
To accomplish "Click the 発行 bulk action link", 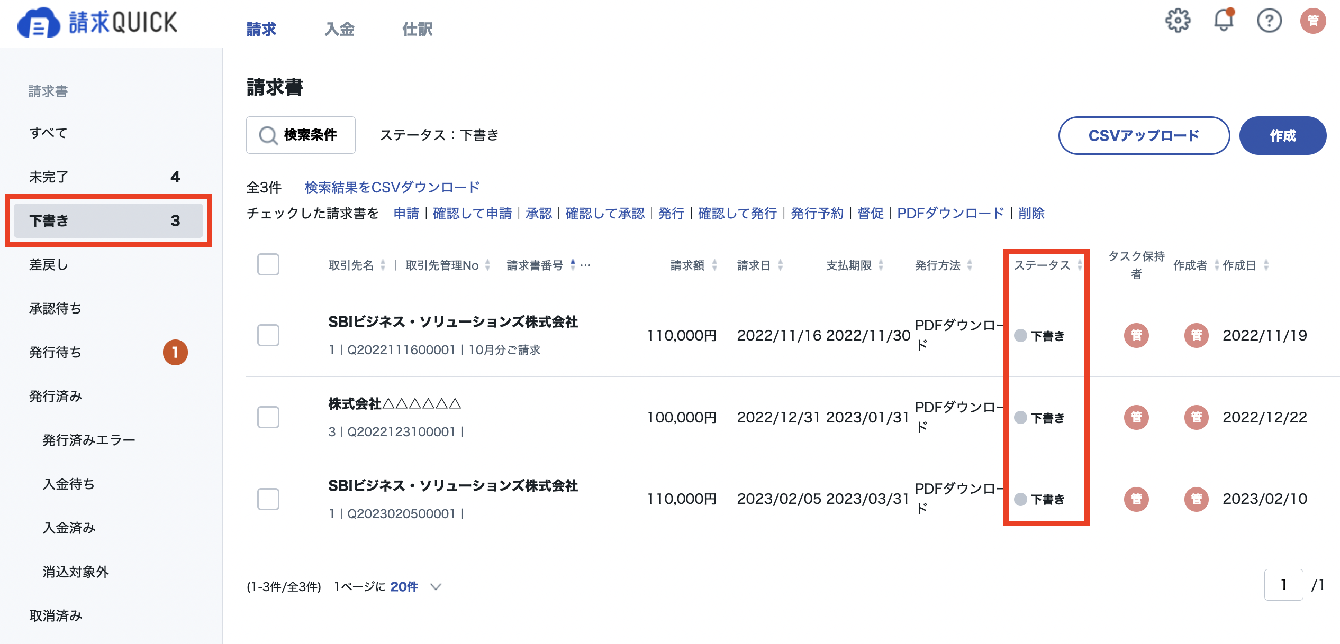I will (671, 213).
